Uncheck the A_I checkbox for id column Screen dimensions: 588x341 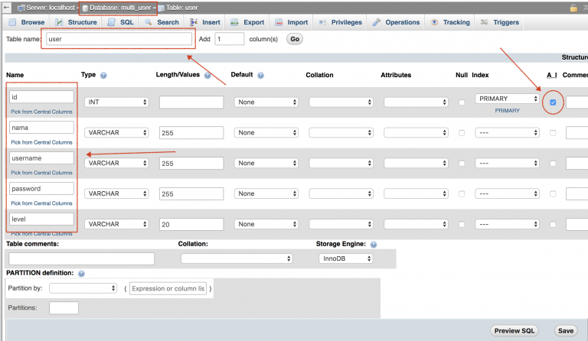pyautogui.click(x=553, y=102)
